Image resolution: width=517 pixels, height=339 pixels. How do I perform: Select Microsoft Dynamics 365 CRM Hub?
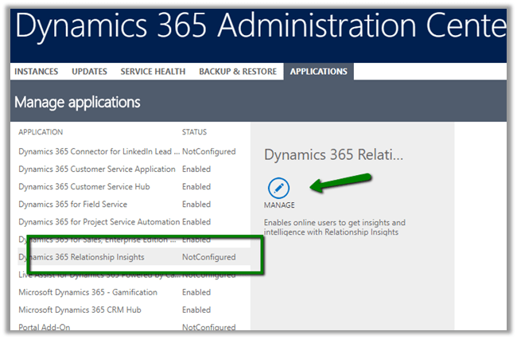(x=83, y=310)
